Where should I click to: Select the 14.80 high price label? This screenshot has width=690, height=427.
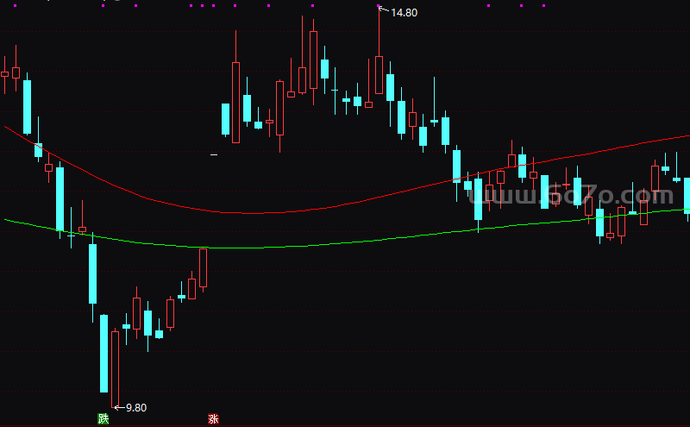click(x=404, y=13)
